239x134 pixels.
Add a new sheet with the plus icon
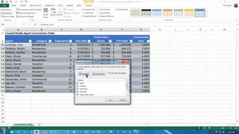coord(39,125)
